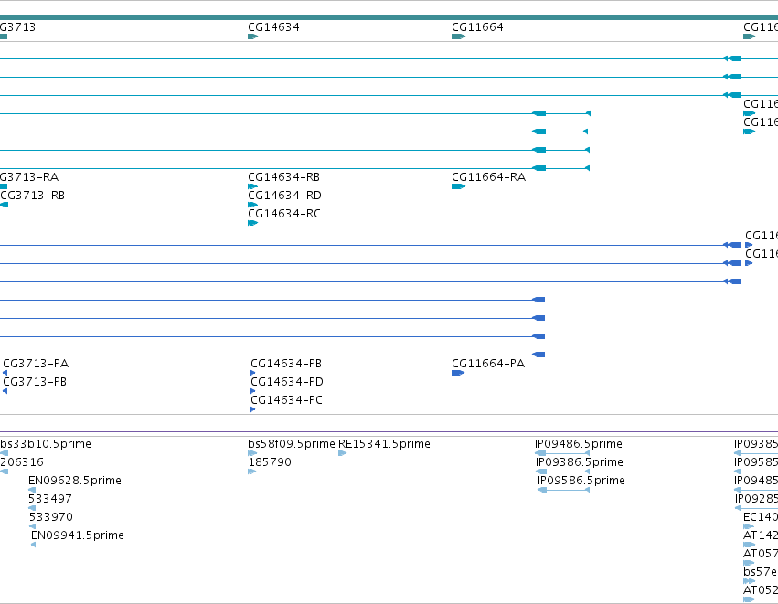This screenshot has width=778, height=604.
Task: Click the IP09486.5prime EST glyph
Action: coord(562,453)
